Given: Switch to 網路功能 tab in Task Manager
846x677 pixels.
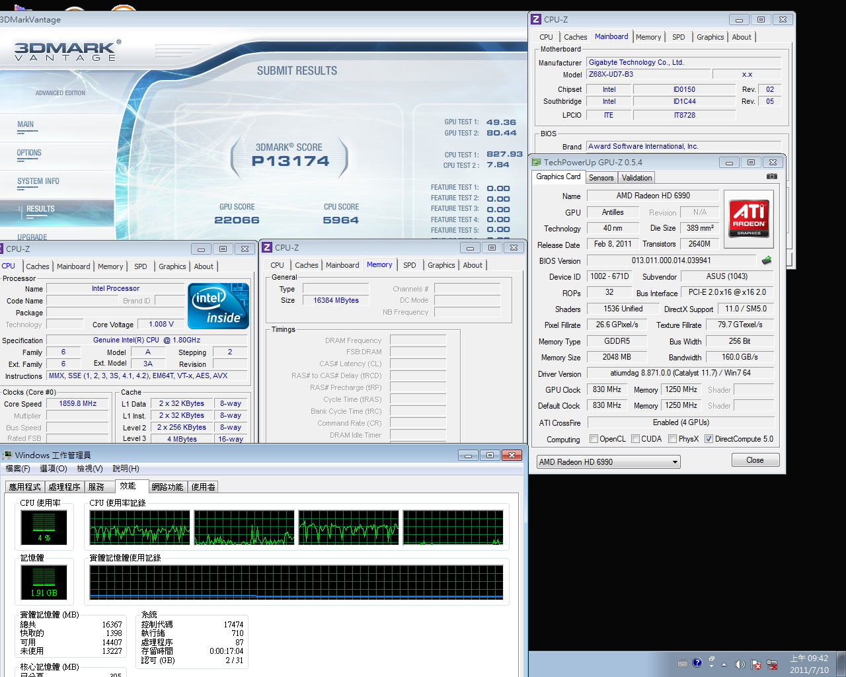Looking at the screenshot, I should click(168, 487).
